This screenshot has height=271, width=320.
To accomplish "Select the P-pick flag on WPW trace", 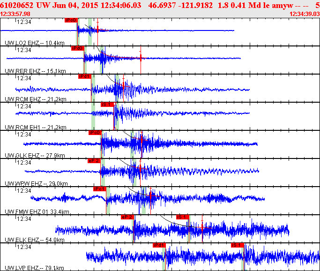I will (x=94, y=161).
